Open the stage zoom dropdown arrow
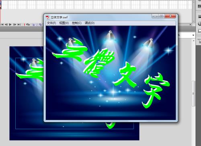The height and width of the screenshot is (146, 201). point(193,35)
